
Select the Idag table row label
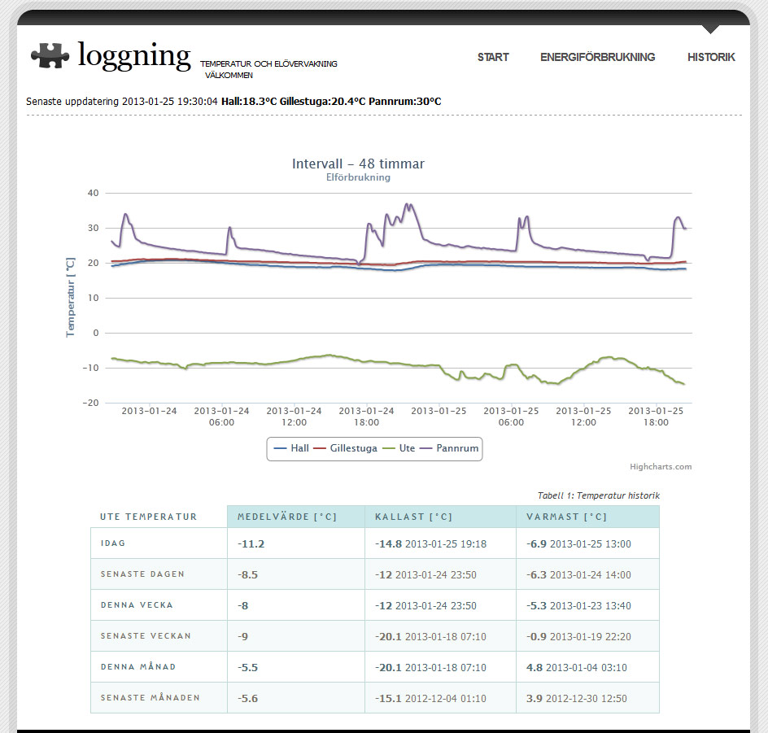point(113,543)
